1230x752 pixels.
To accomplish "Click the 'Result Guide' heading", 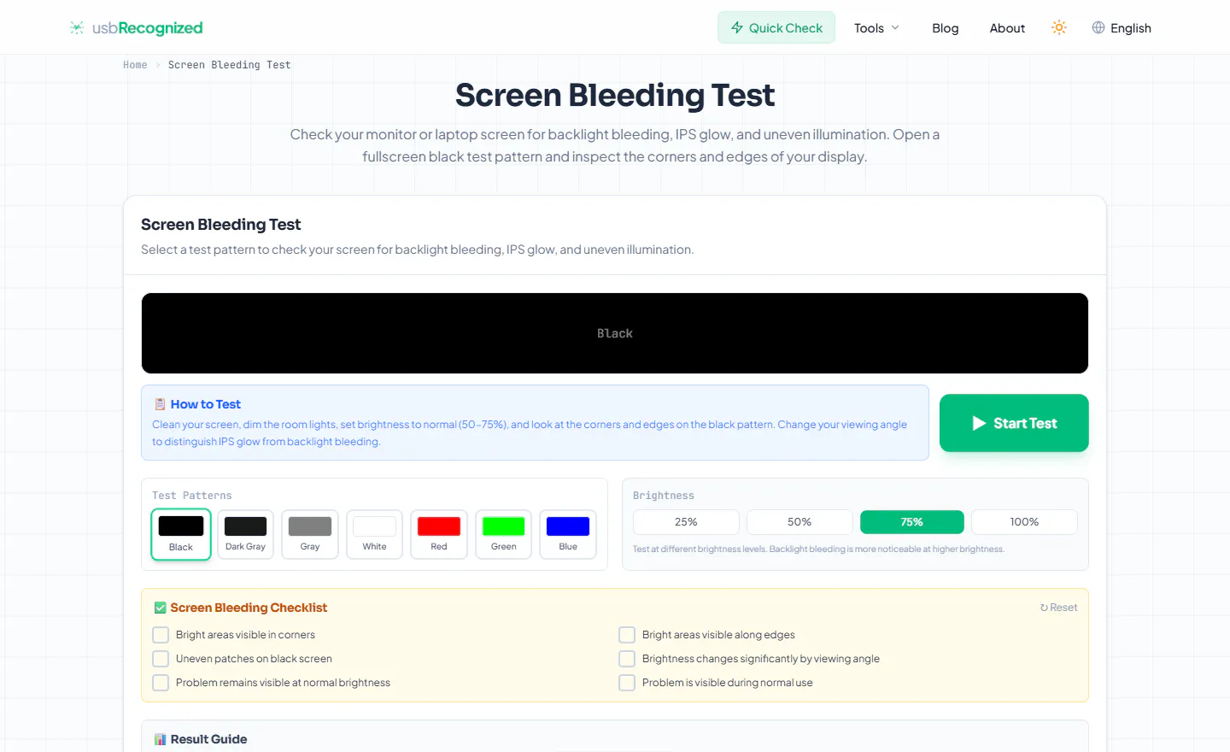I will [208, 739].
